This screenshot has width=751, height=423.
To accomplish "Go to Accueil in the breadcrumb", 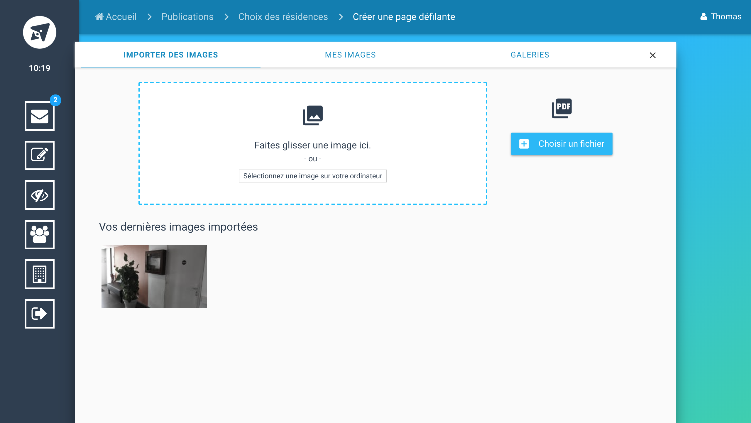I will click(116, 17).
